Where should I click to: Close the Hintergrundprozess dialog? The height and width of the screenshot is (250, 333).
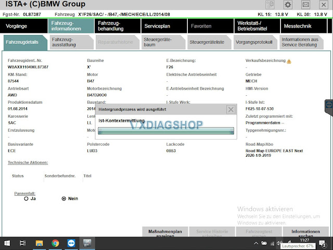pyautogui.click(x=231, y=109)
